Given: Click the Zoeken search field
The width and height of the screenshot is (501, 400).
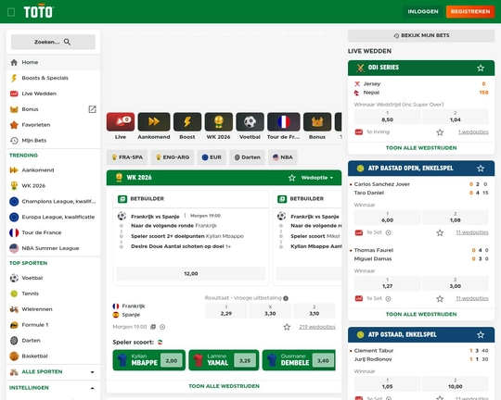Looking at the screenshot, I should point(53,42).
